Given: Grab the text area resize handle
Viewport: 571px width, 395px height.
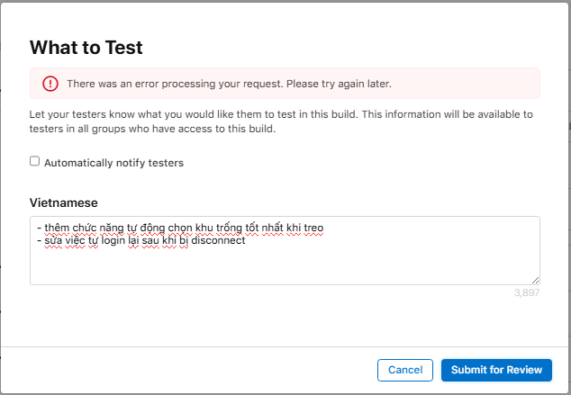Looking at the screenshot, I should 535,280.
